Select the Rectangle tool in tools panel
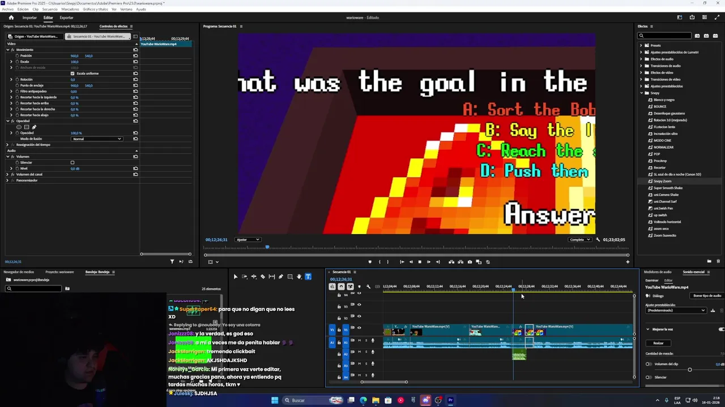The image size is (725, 407). [290, 276]
